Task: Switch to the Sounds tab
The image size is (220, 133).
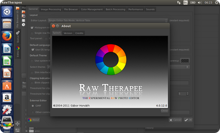Action: (x=150, y=9)
